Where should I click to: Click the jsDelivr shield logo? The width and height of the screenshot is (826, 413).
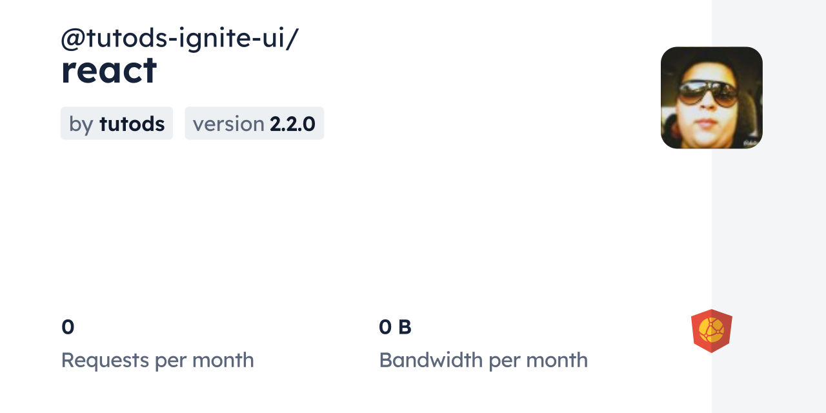point(711,330)
